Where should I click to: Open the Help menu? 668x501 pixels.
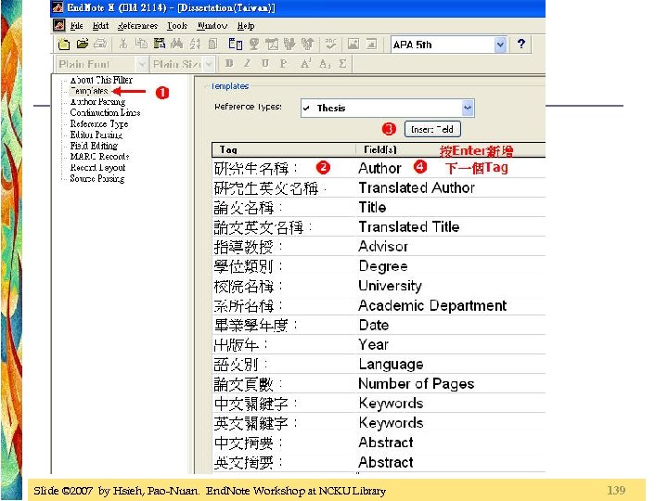[246, 26]
